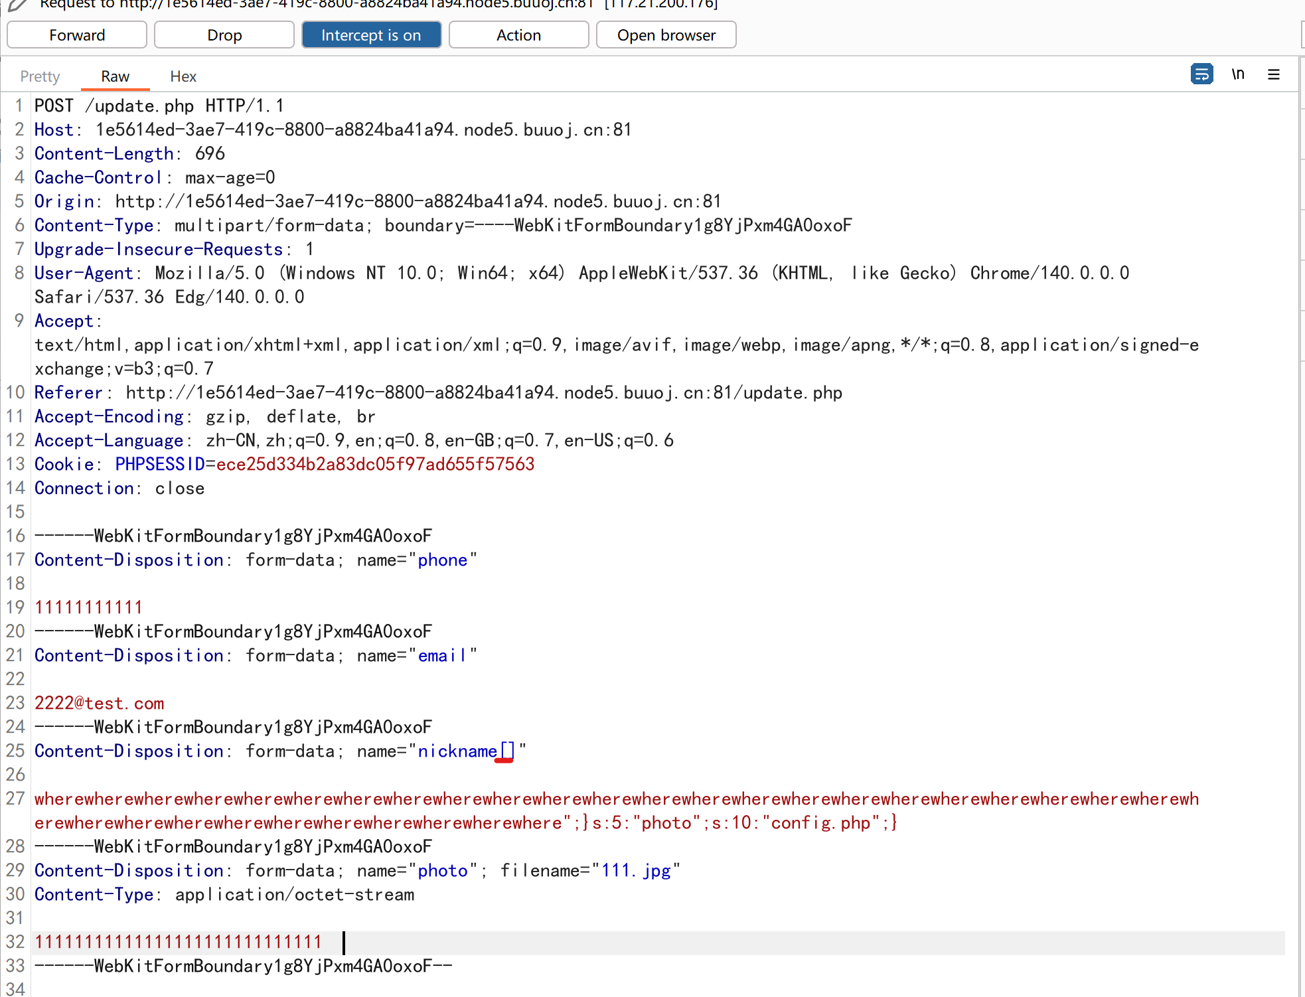This screenshot has height=997, width=1305.
Task: Place cursor in the nickname[] field name
Action: click(x=465, y=751)
